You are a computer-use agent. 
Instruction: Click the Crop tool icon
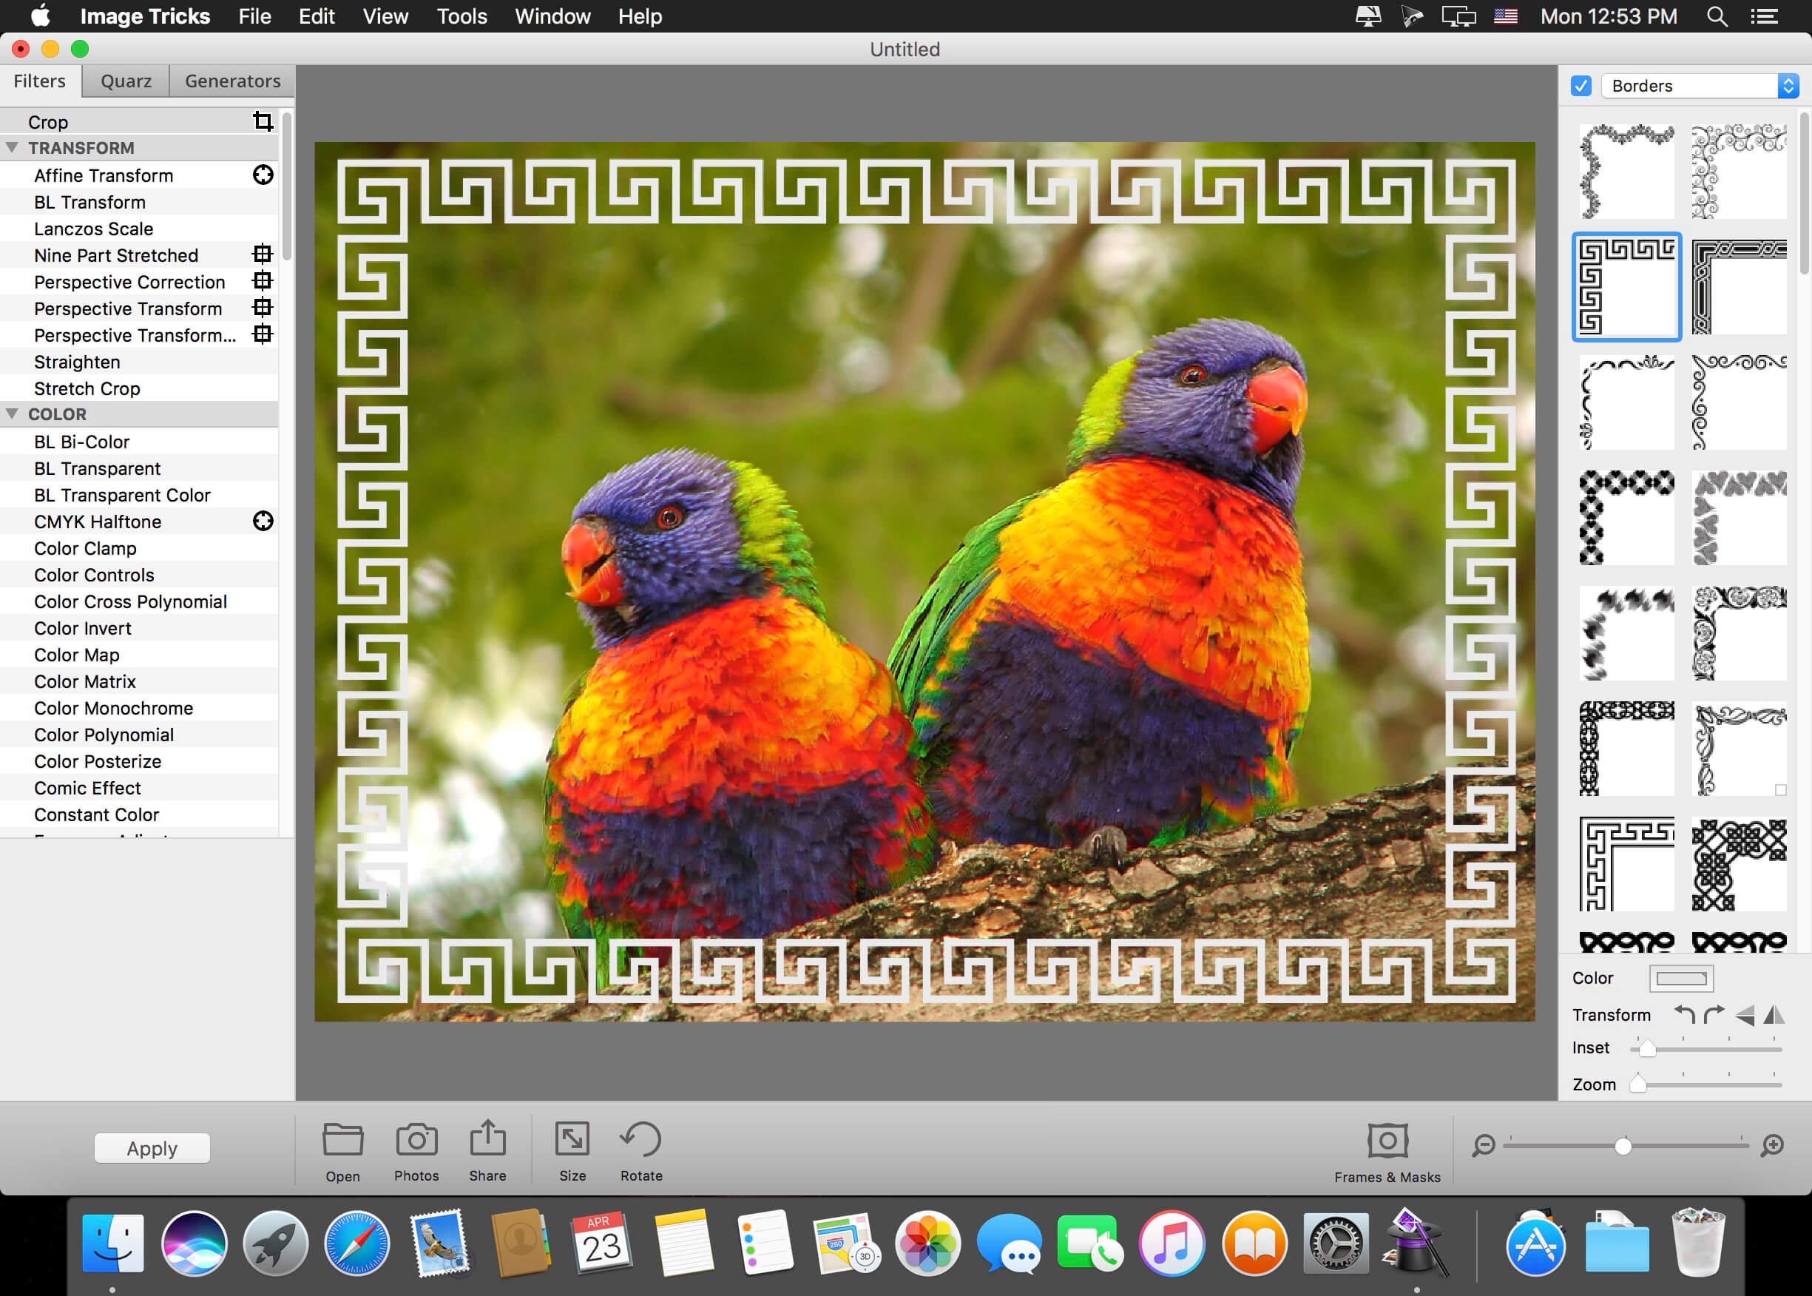[263, 121]
